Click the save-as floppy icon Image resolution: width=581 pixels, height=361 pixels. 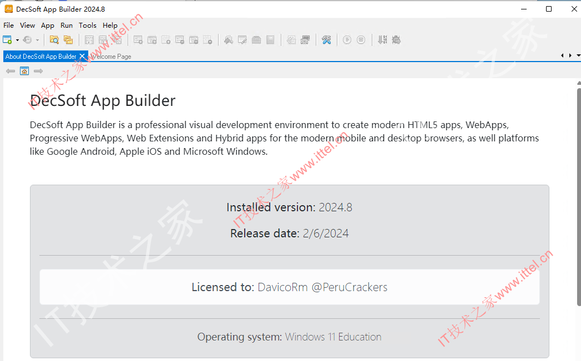pos(103,39)
